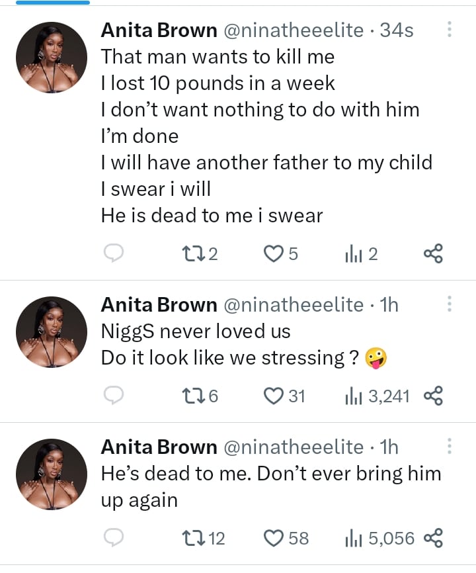Open more options on the "Don't ever bring him up again" tweet
Image resolution: width=476 pixels, height=573 pixels.
pos(450,447)
